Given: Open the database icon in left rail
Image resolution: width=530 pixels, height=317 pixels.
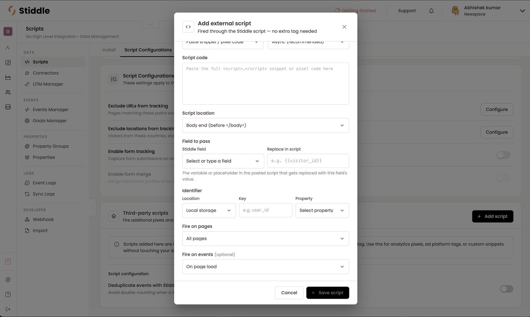Looking at the screenshot, I should (8, 107).
